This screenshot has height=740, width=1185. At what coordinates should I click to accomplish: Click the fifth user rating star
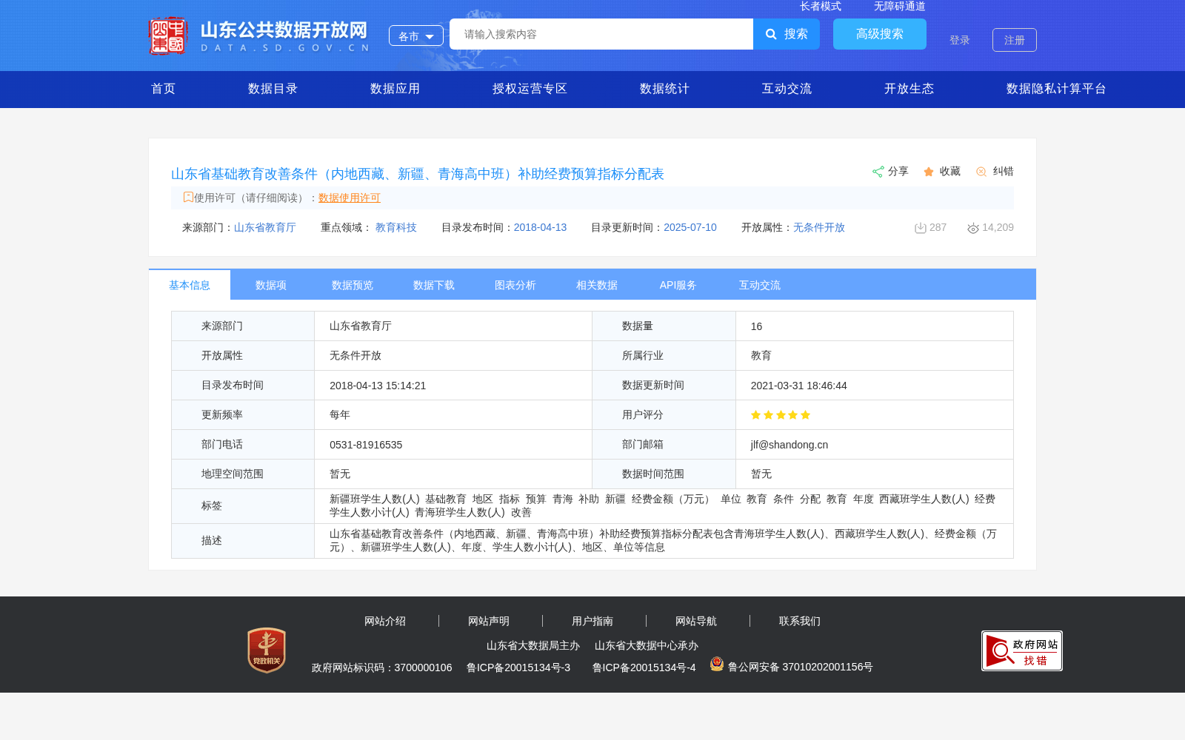805,414
